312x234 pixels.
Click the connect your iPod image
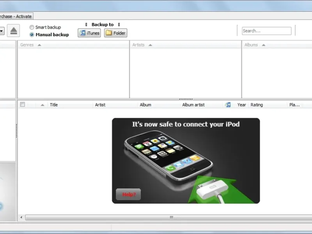click(186, 161)
